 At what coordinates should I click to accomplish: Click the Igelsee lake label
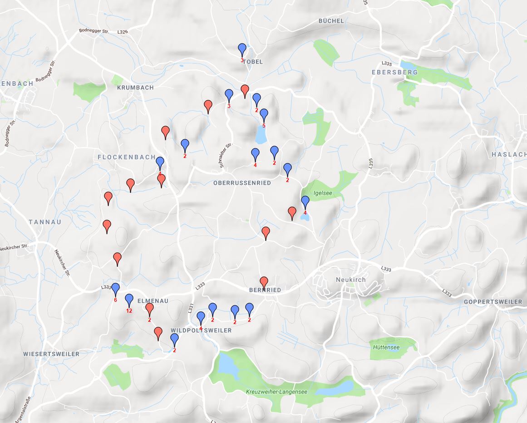(323, 193)
